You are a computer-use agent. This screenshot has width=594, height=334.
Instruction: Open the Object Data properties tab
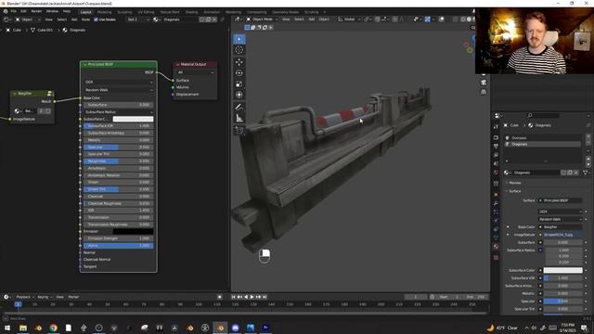click(496, 238)
